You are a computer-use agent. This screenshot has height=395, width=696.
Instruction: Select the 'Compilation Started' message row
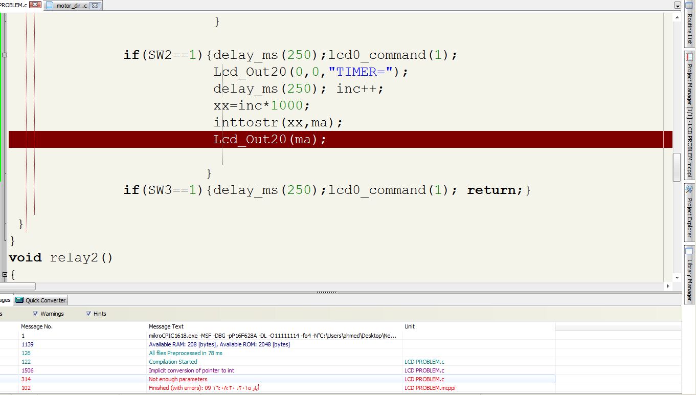pos(173,362)
